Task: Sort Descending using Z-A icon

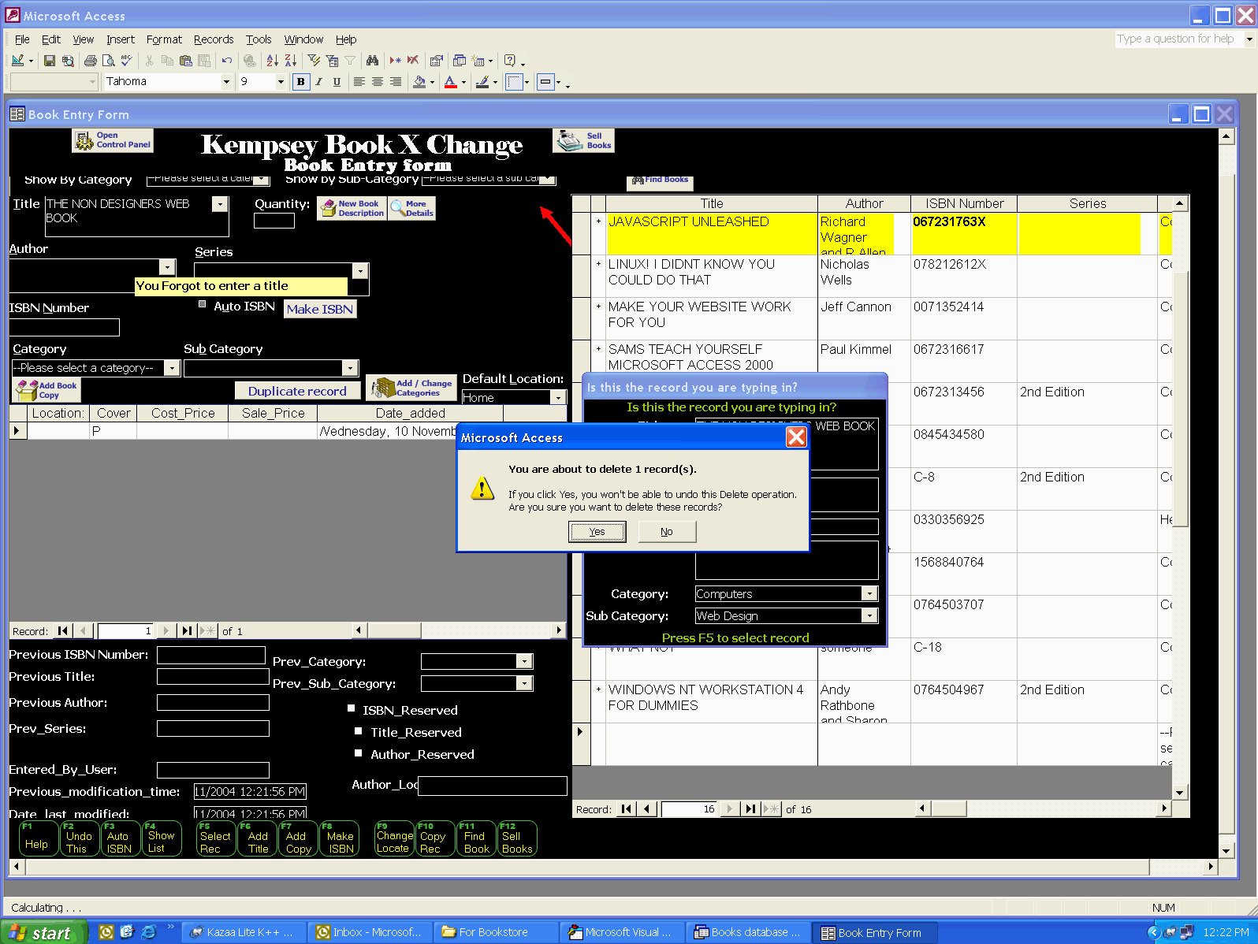Action: [290, 61]
